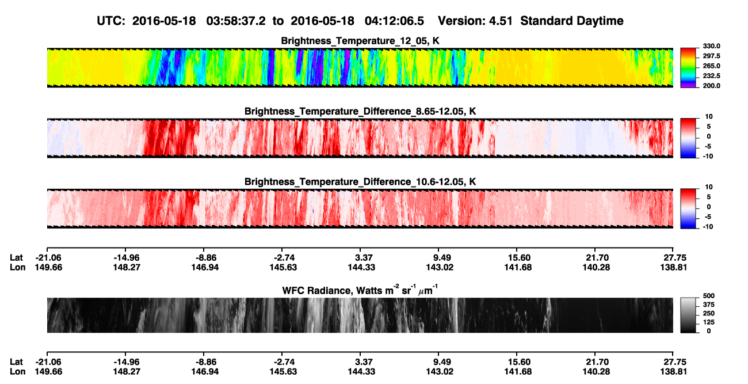The height and width of the screenshot is (384, 748).
Task: Select the red-blue colorbar beside the 8.65-12.05 panel
Action: tap(689, 138)
